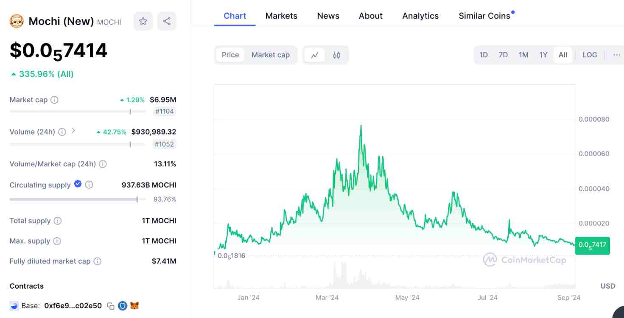Viewport: 624px width, 318px height.
Task: Click the Mar '24 axis label
Action: point(327,298)
